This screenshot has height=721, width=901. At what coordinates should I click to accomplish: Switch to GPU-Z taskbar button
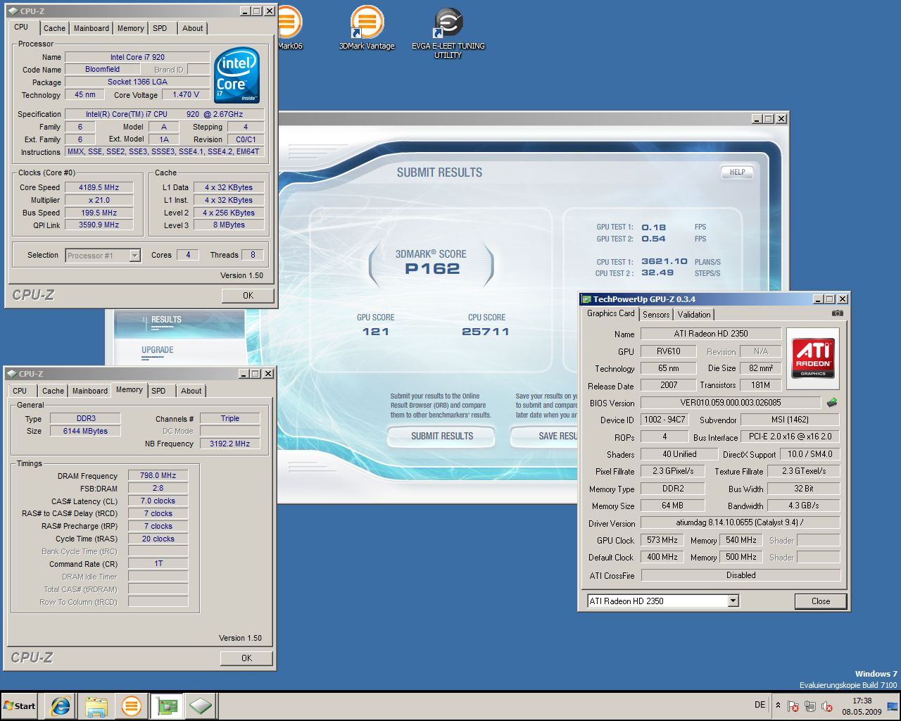(x=167, y=706)
